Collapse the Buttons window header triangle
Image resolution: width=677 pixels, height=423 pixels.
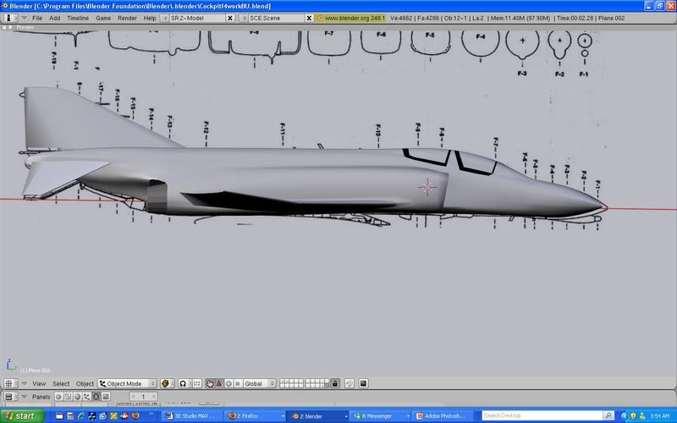coord(25,397)
